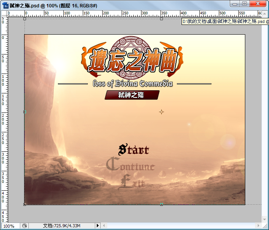269x230 pixels.
Task: Click the 100% zoom level field
Action: click(x=10, y=226)
